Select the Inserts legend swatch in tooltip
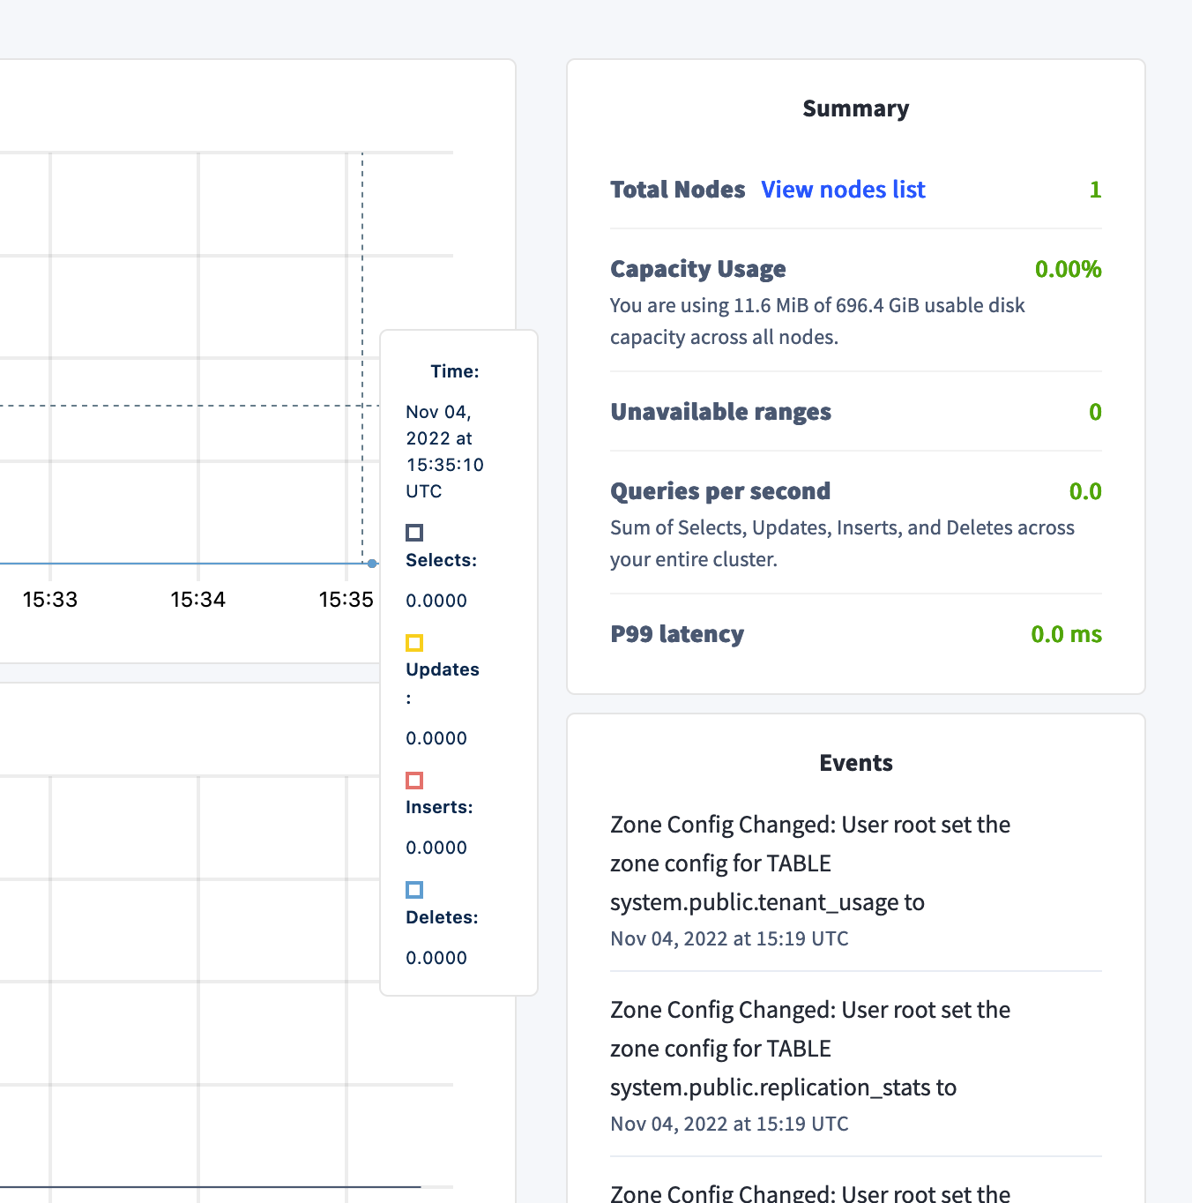This screenshot has height=1203, width=1192. pos(414,781)
